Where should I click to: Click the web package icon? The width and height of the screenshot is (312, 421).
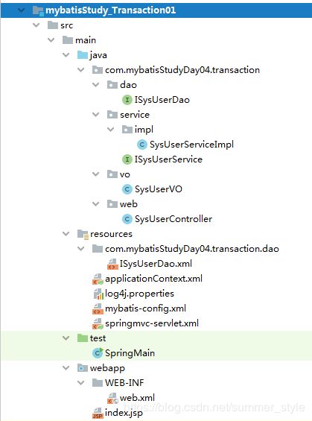(x=112, y=204)
